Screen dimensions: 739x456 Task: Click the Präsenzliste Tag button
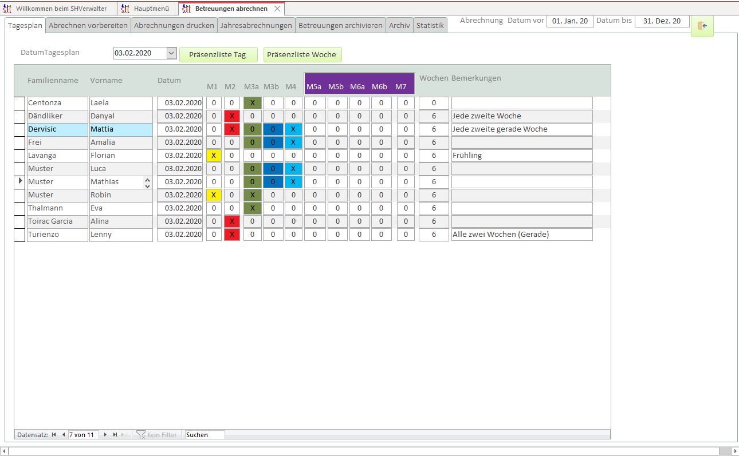coord(218,55)
